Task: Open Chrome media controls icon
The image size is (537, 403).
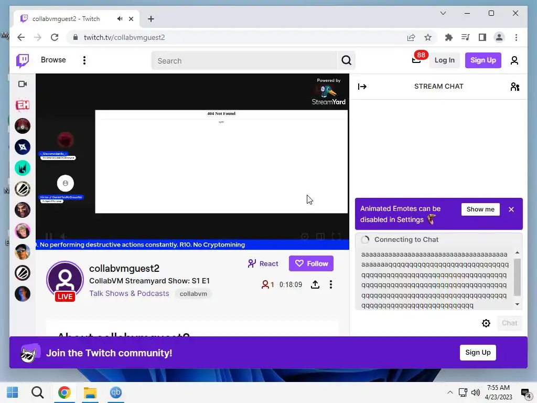Action: click(x=466, y=37)
